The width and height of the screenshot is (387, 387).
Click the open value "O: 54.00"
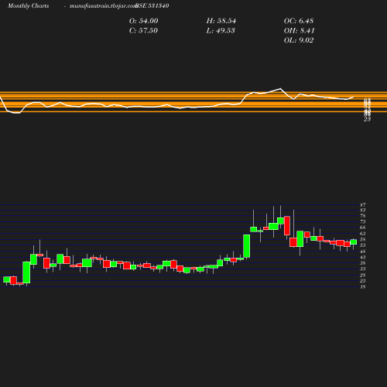pyautogui.click(x=143, y=21)
